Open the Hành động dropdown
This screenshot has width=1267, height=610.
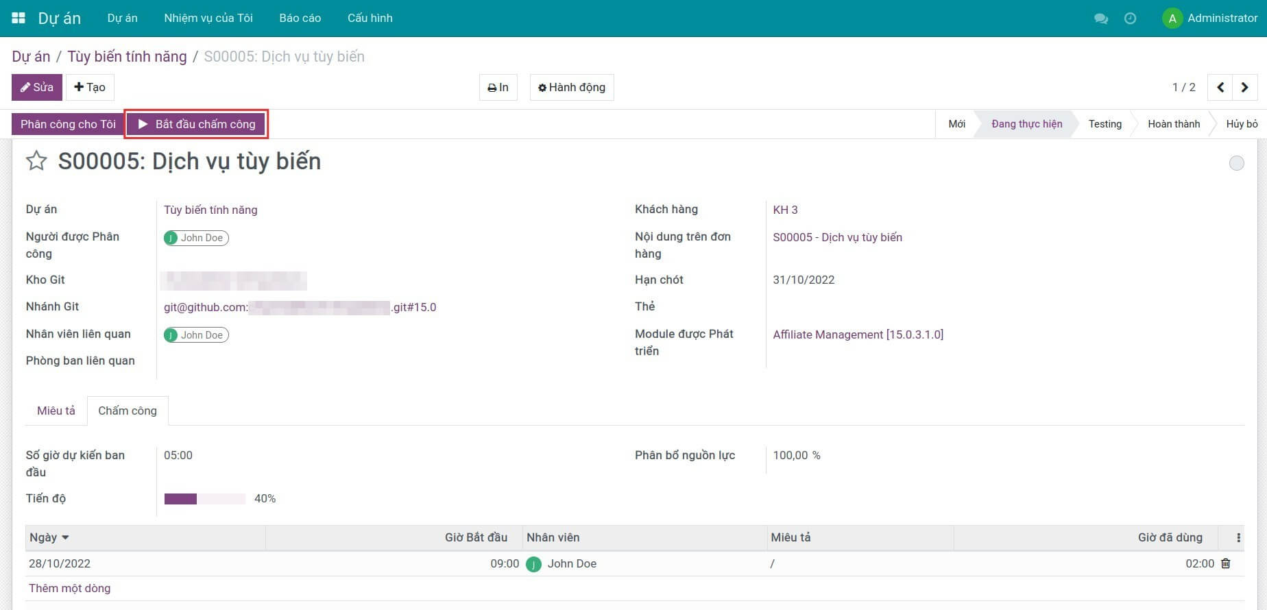[x=572, y=88]
